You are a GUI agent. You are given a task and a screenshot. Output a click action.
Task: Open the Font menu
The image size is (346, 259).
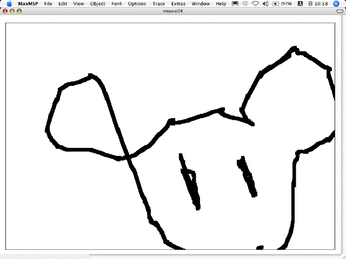[117, 4]
